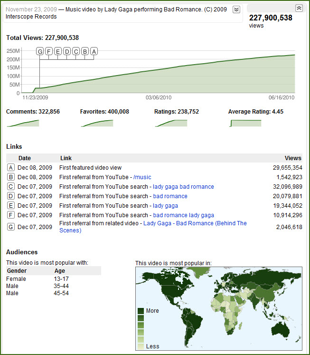Image resolution: width=310 pixels, height=355 pixels.
Task: Click the A icon in Links table
Action: [x=11, y=168]
